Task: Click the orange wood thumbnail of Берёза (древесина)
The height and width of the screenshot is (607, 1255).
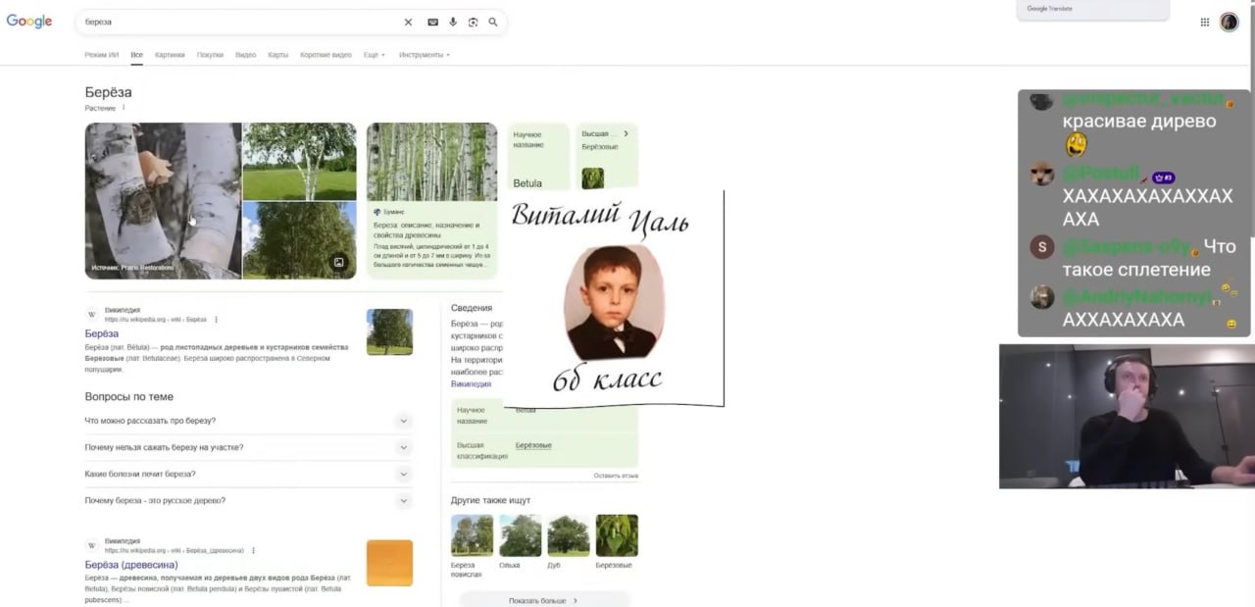Action: [x=389, y=563]
